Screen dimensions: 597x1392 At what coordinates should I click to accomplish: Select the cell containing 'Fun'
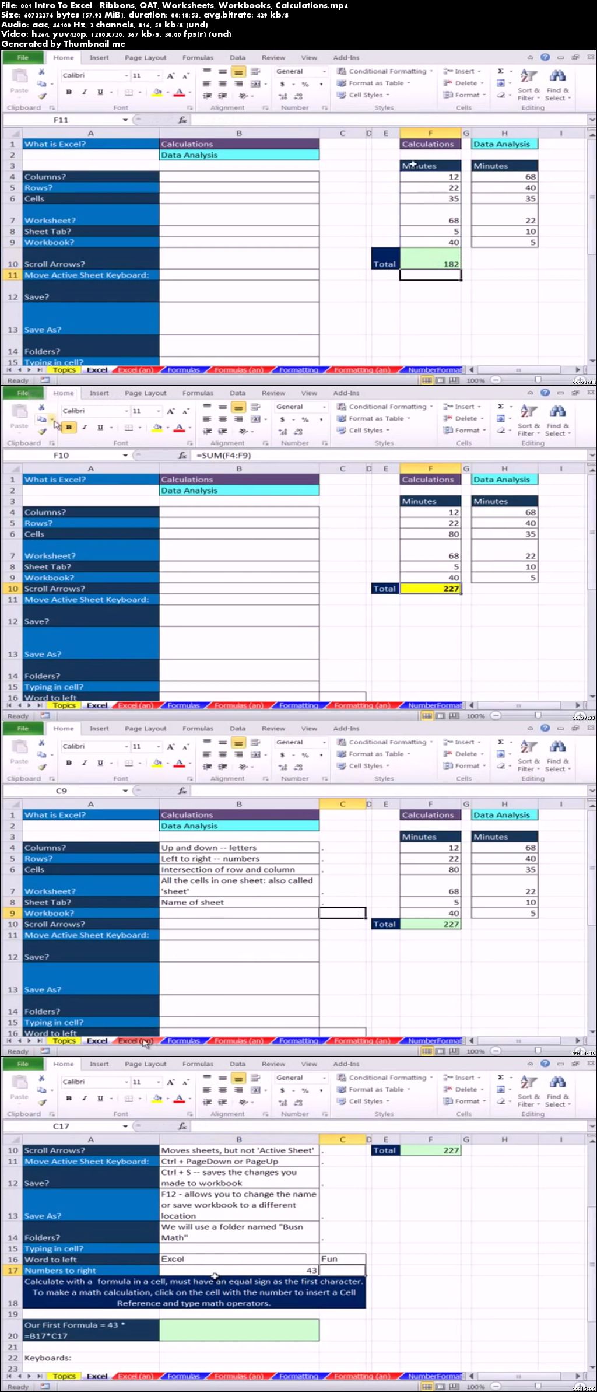point(342,1259)
